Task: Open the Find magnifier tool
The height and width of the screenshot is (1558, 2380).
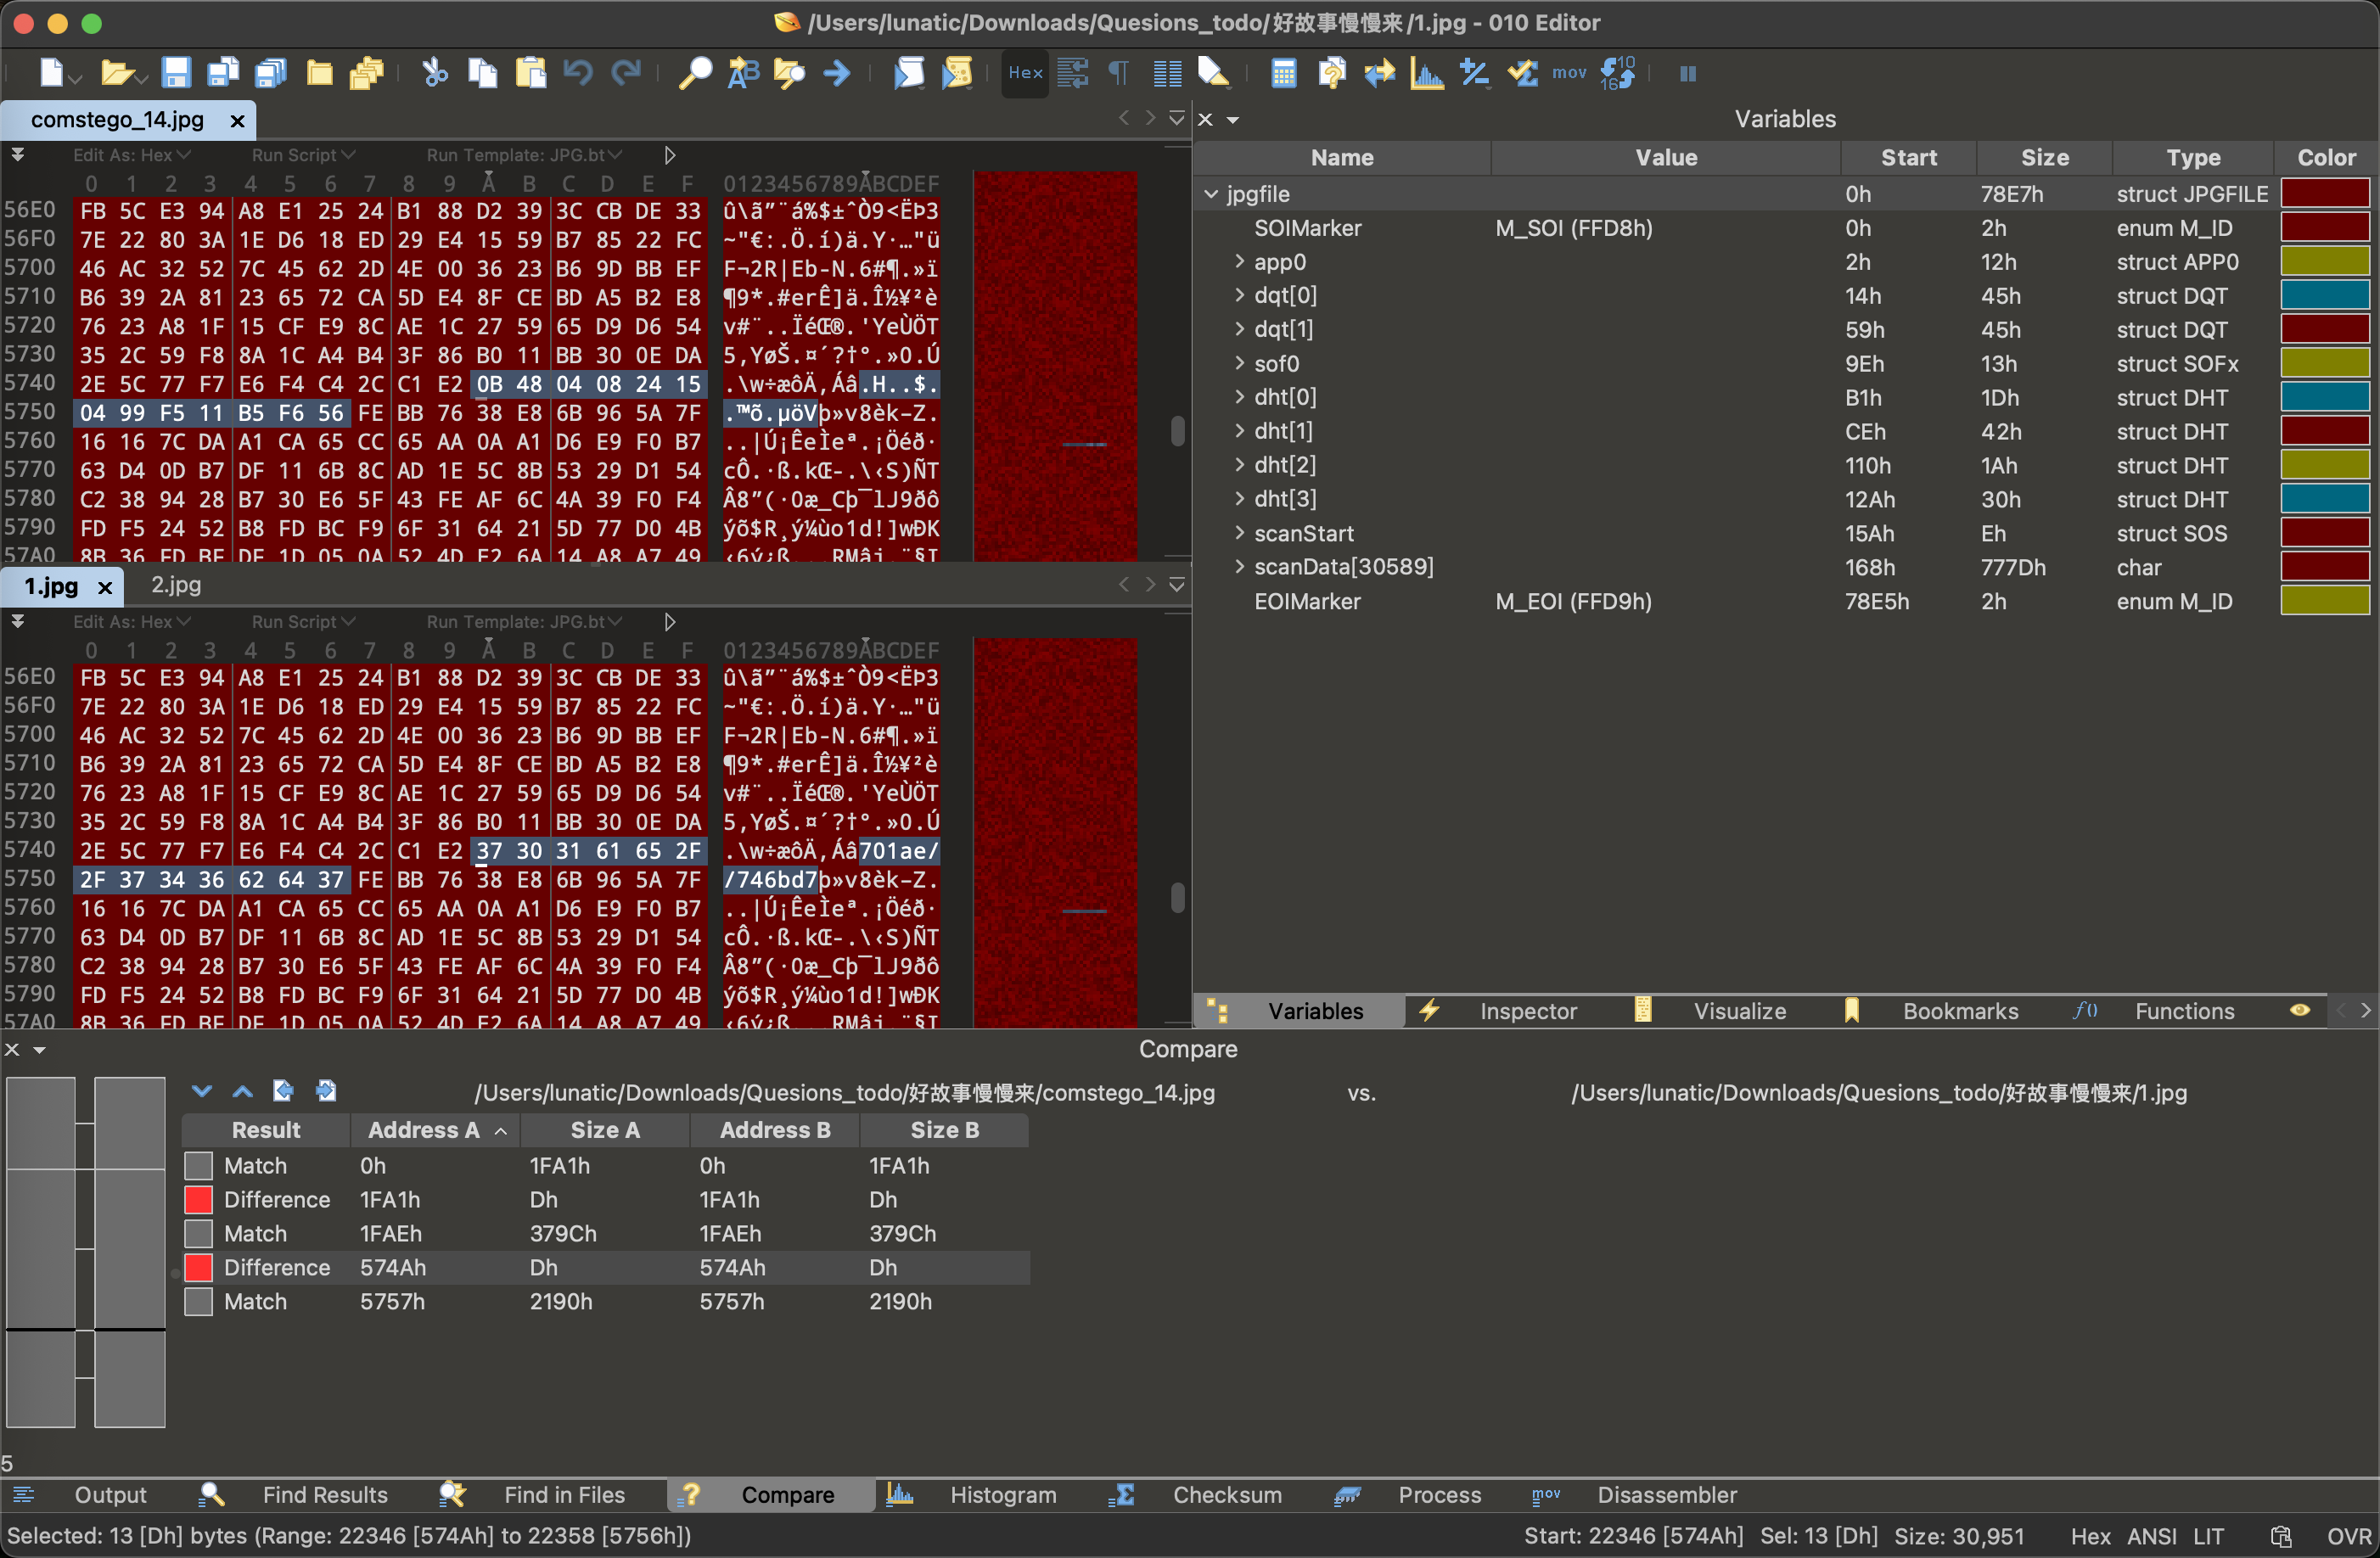Action: pyautogui.click(x=694, y=73)
